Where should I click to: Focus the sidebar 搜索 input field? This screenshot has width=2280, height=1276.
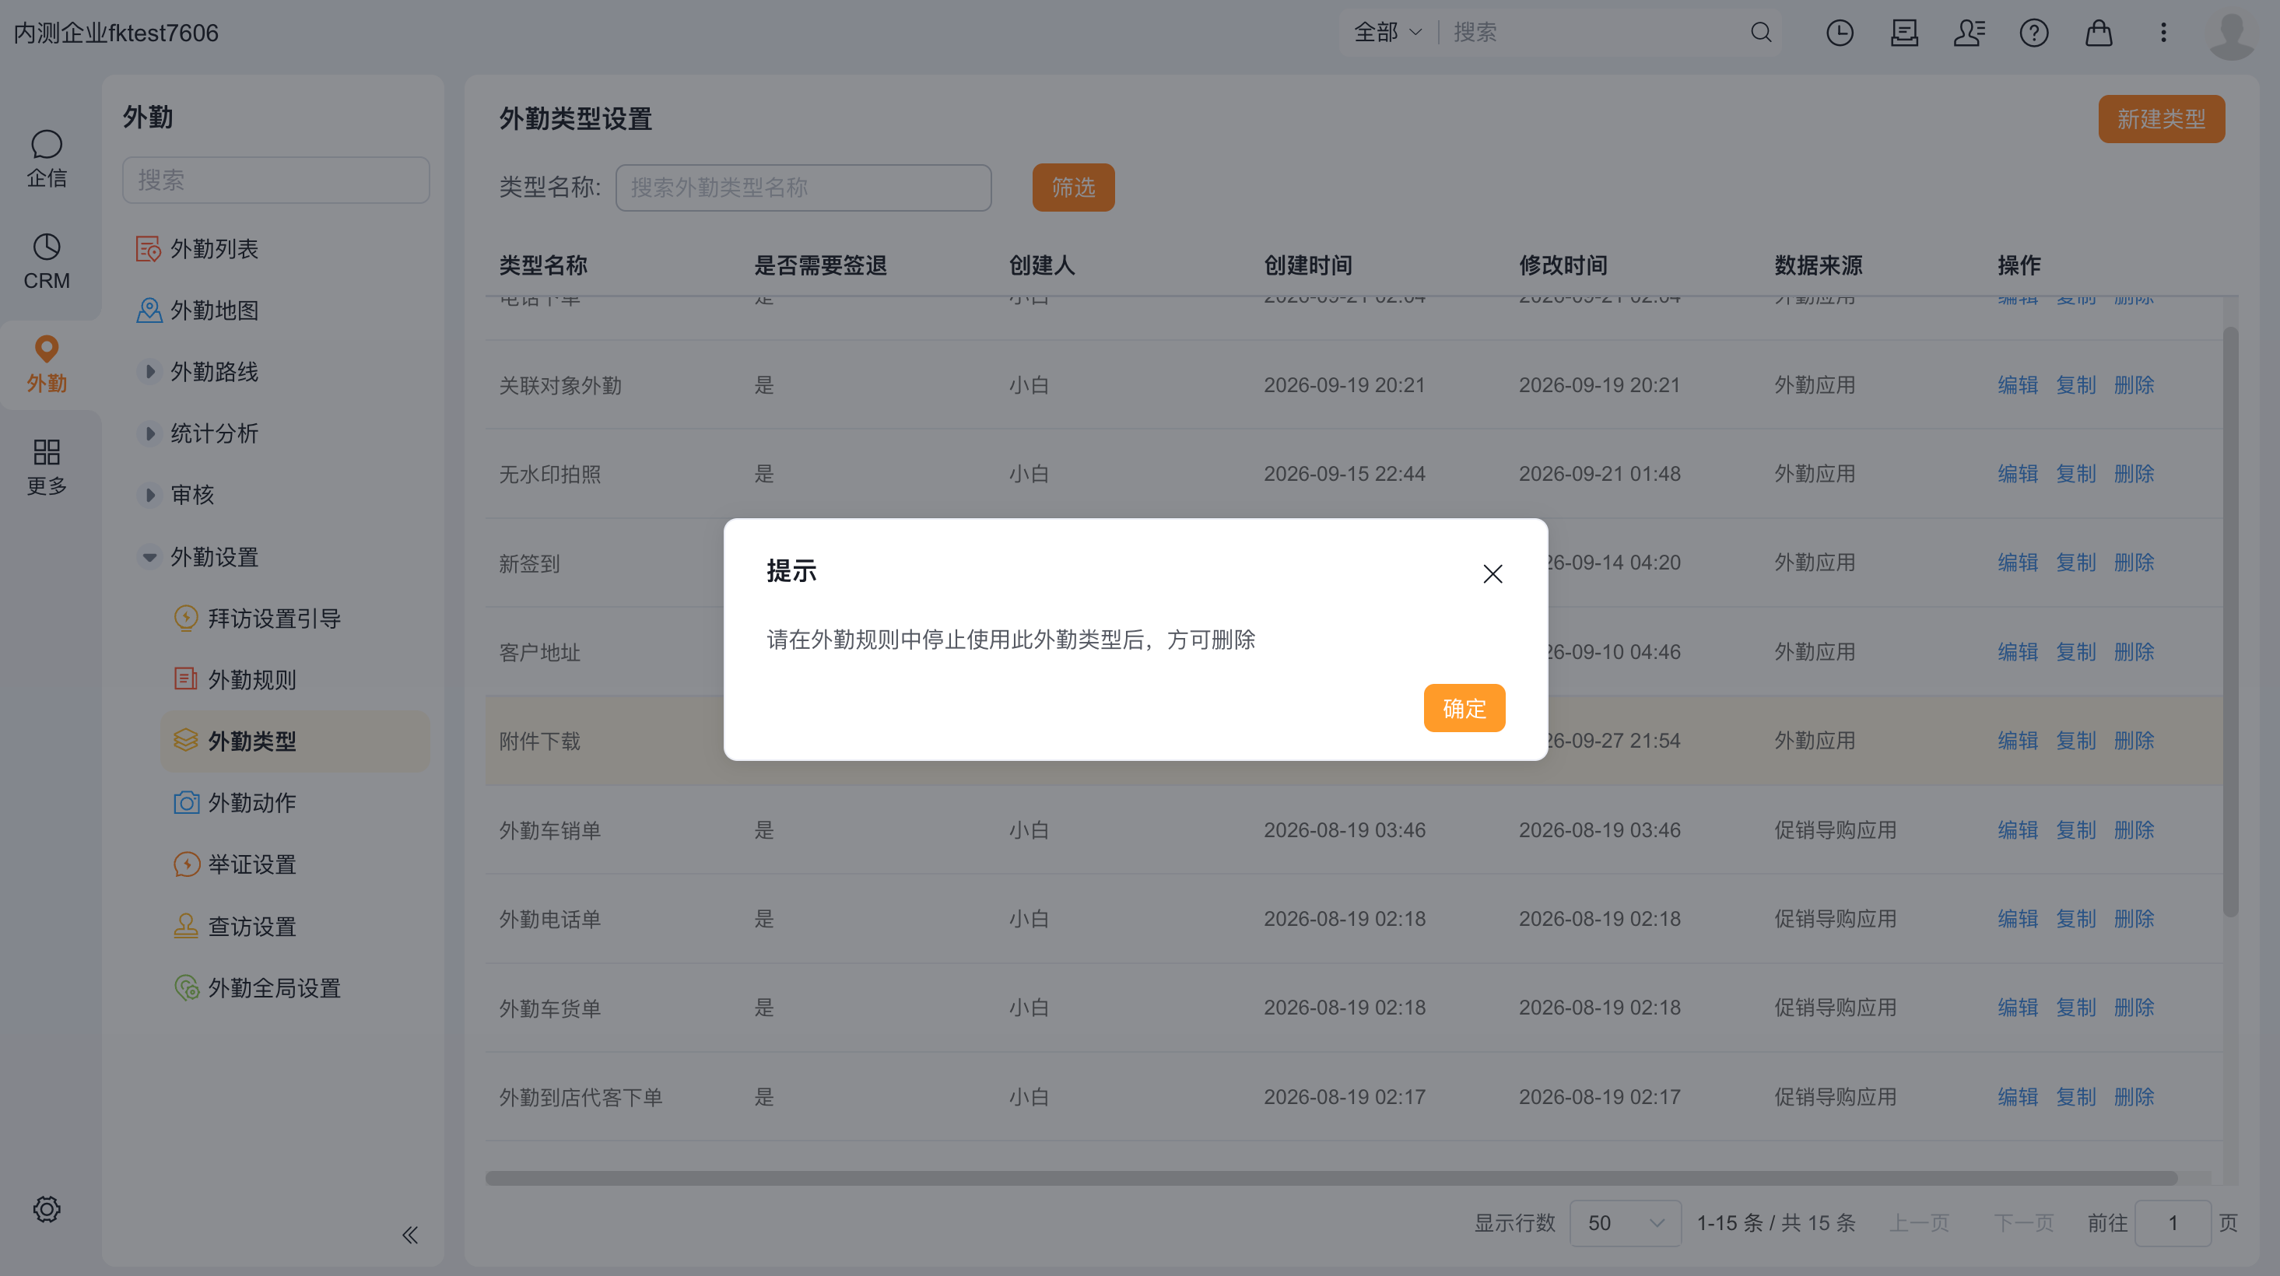coord(275,180)
